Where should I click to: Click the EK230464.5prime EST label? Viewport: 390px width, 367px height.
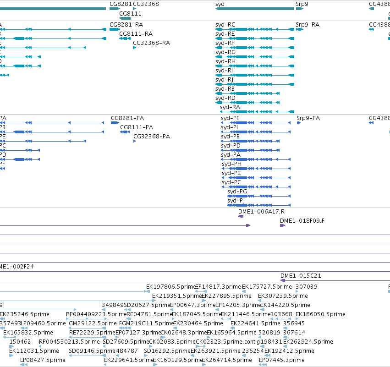pyautogui.click(x=198, y=323)
